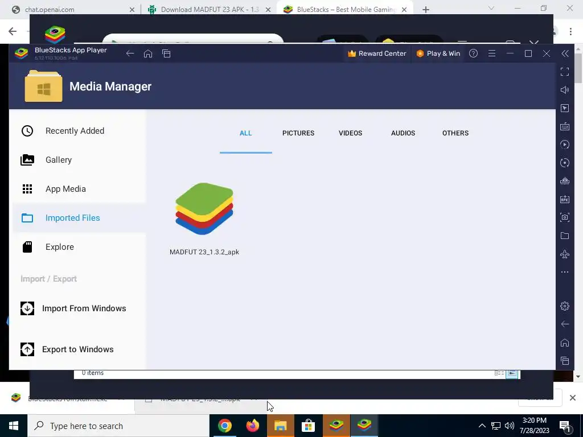Open Chrome three-dot menu
Viewport: 583px width, 437px height.
(x=570, y=31)
